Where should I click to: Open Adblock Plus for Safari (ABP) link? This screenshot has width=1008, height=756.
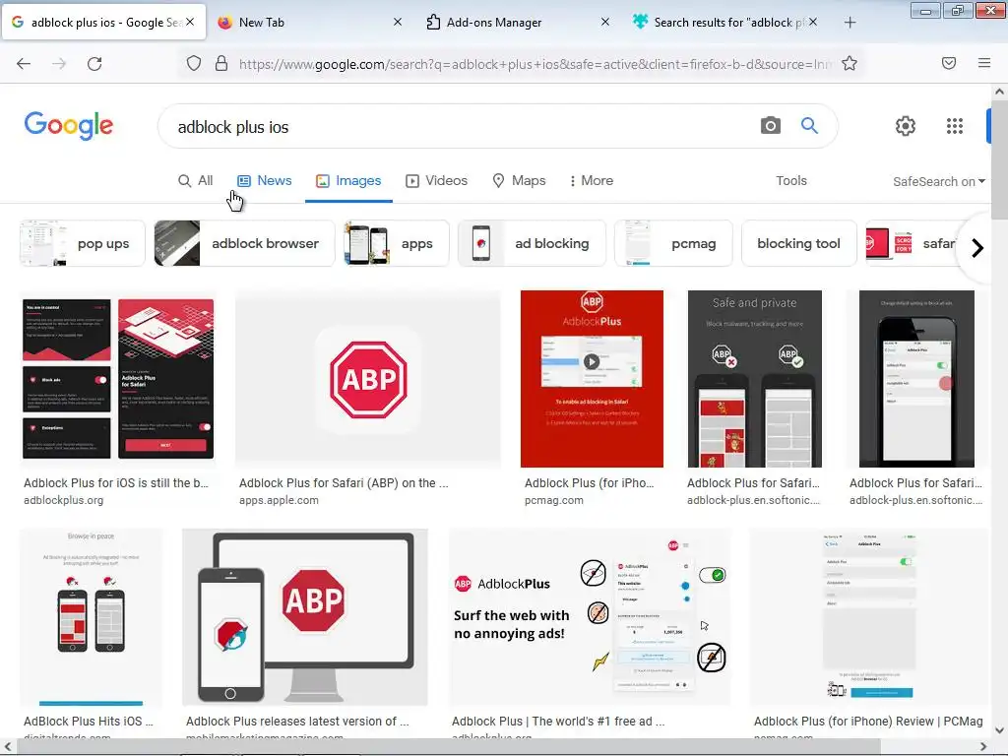pos(344,482)
